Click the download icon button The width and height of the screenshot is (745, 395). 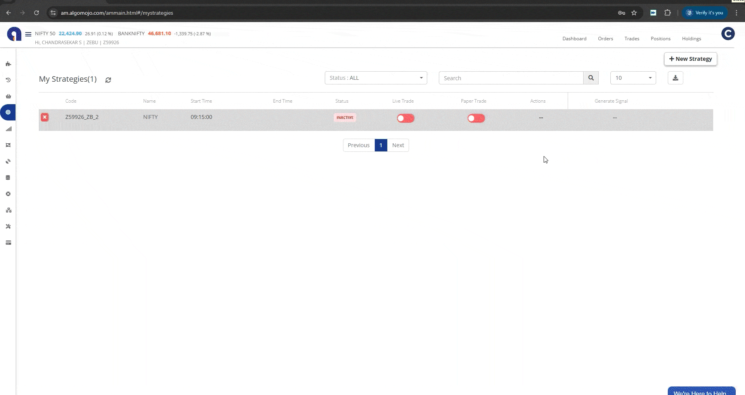(675, 78)
